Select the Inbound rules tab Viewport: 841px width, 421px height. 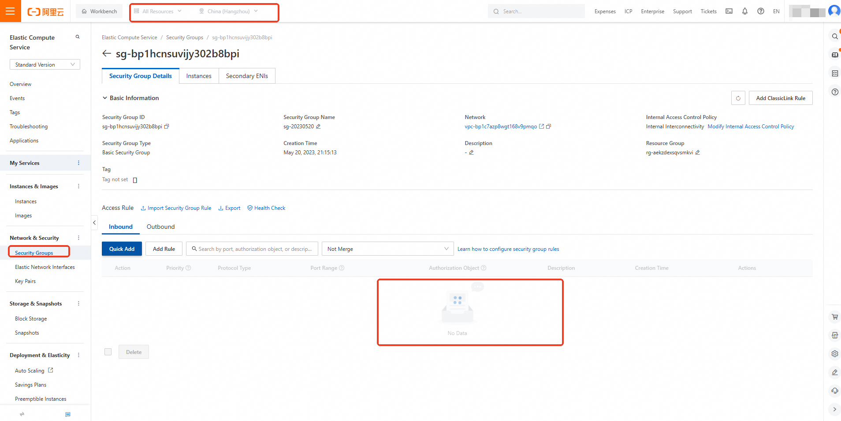[x=121, y=227]
